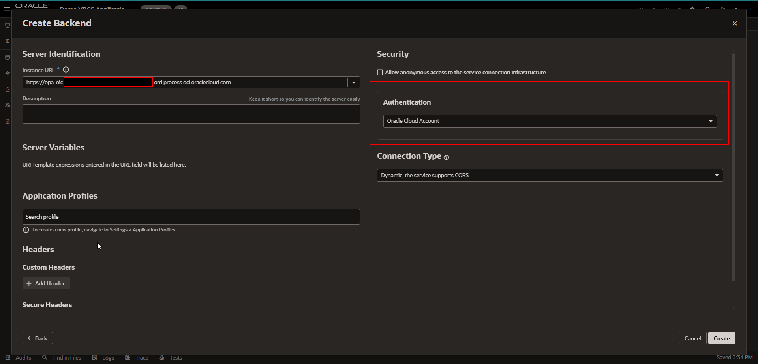The image size is (758, 364).
Task: Open the puzzle-piece Components sidebar icon
Action: pyautogui.click(x=7, y=89)
